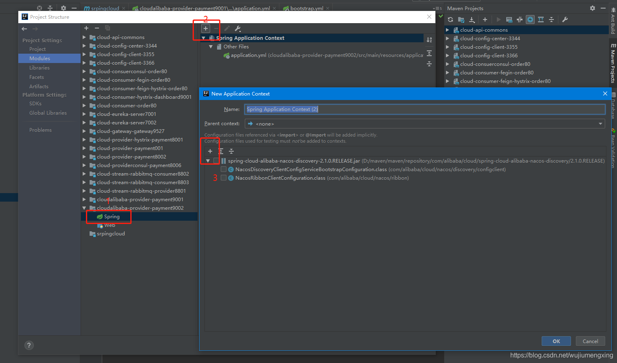The height and width of the screenshot is (363, 617).
Task: Enable NacosDiscoveryClientConfigServiceBootstrapConfiguration checkbox
Action: [x=223, y=169]
